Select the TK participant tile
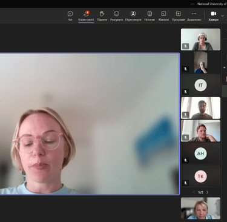227x222 pixels. pyautogui.click(x=200, y=176)
